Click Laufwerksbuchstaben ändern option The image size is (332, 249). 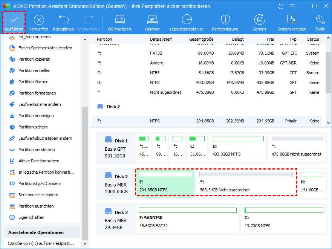tap(45, 138)
